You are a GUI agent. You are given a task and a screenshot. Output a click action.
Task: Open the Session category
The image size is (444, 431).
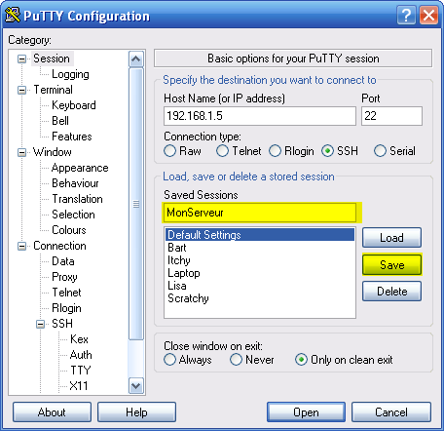[x=52, y=59]
